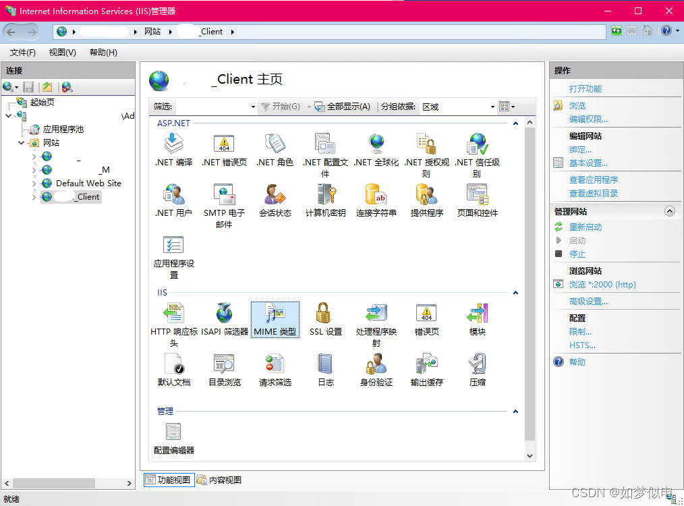This screenshot has height=506, width=684.
Task: Click the HSTS... link
Action: pos(582,345)
